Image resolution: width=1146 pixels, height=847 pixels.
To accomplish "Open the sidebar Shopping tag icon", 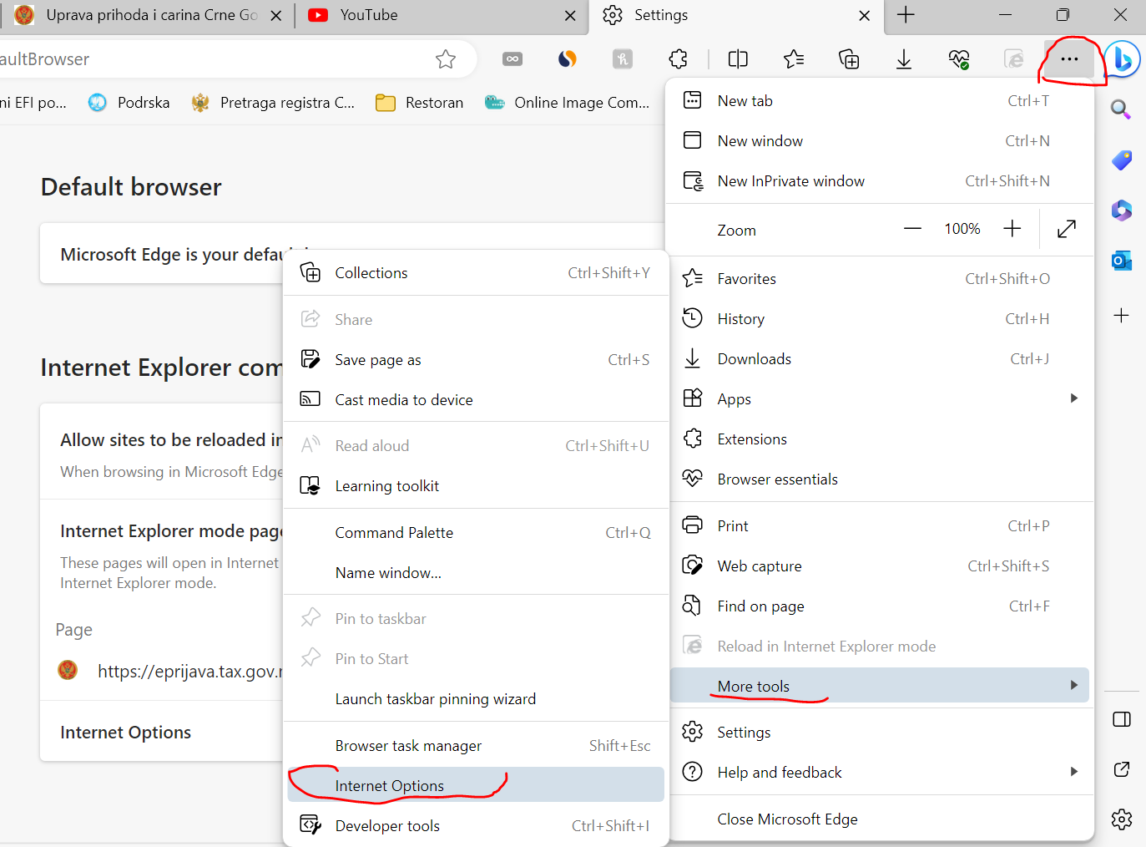I will pyautogui.click(x=1121, y=160).
